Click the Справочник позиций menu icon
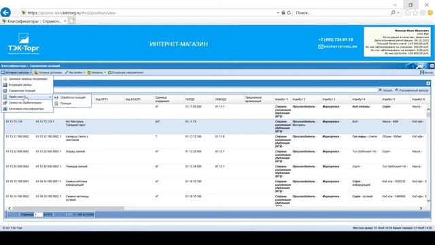 [5, 91]
